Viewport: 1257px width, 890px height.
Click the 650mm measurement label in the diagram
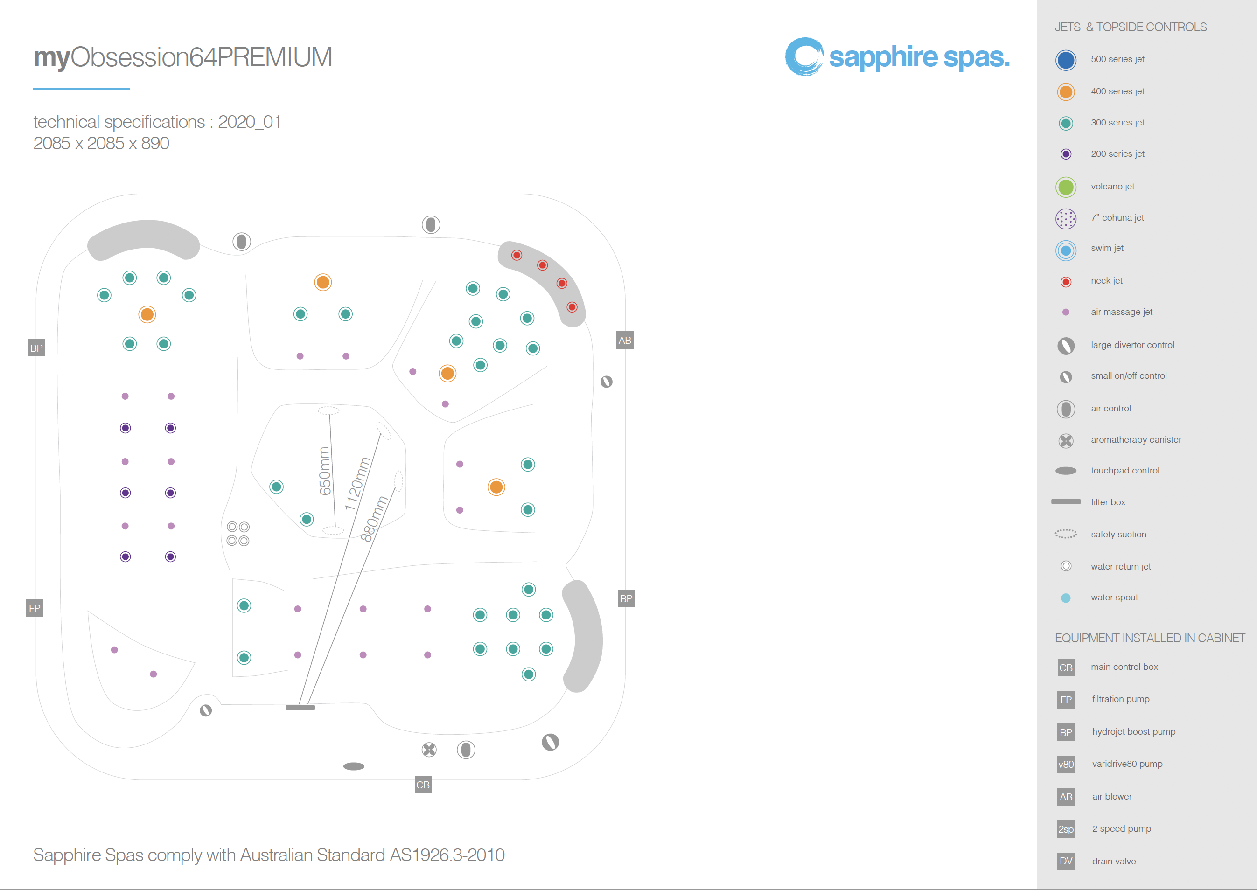tap(325, 471)
